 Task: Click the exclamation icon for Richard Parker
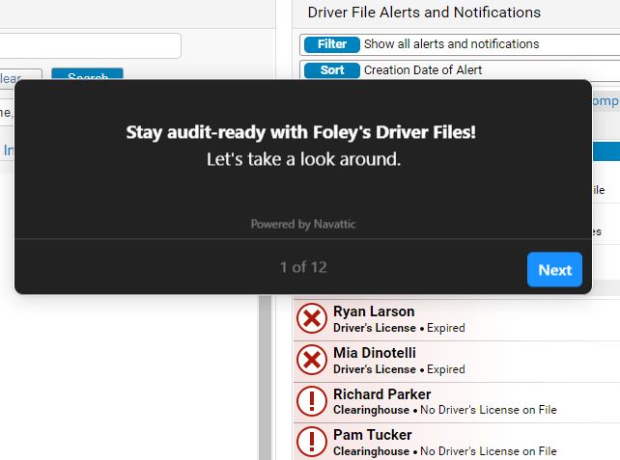tap(312, 401)
